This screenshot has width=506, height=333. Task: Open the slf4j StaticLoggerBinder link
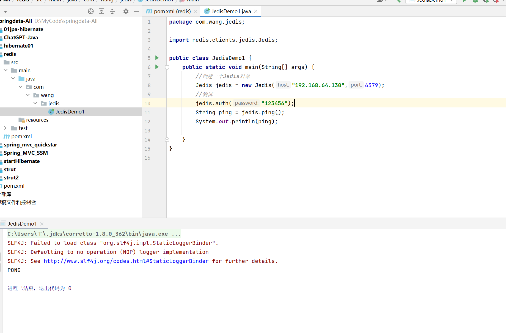click(x=126, y=261)
